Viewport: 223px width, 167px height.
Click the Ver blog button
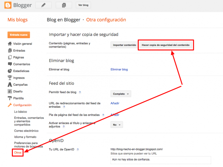point(83,5)
